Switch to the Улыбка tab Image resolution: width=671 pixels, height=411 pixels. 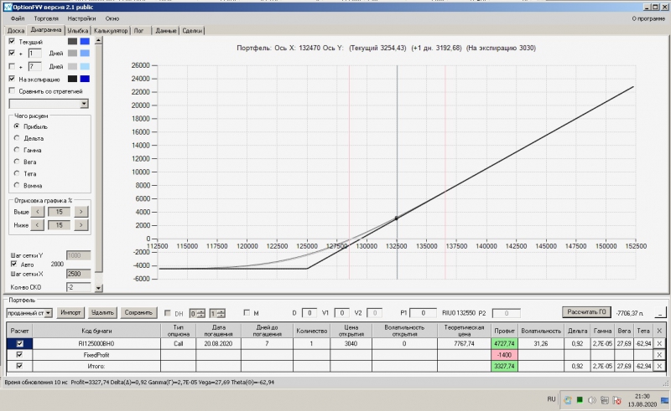pyautogui.click(x=77, y=31)
